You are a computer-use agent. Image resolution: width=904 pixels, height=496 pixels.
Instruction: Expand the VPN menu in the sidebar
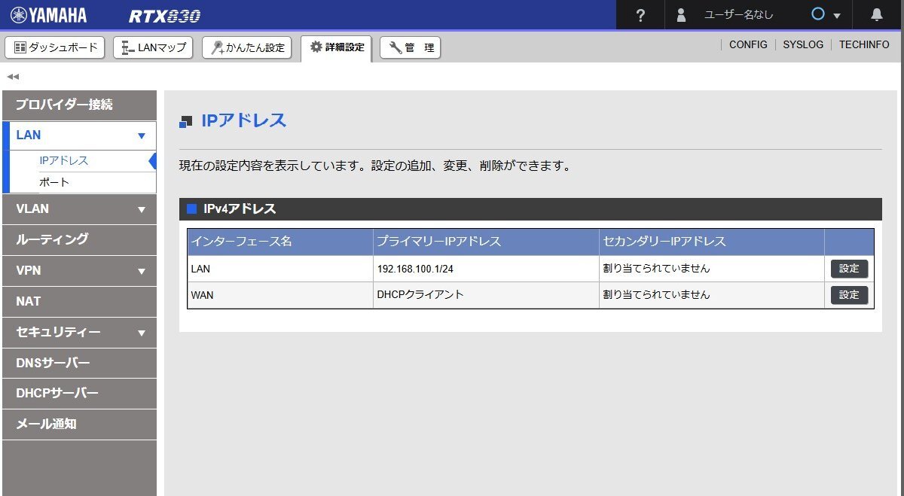pos(140,270)
